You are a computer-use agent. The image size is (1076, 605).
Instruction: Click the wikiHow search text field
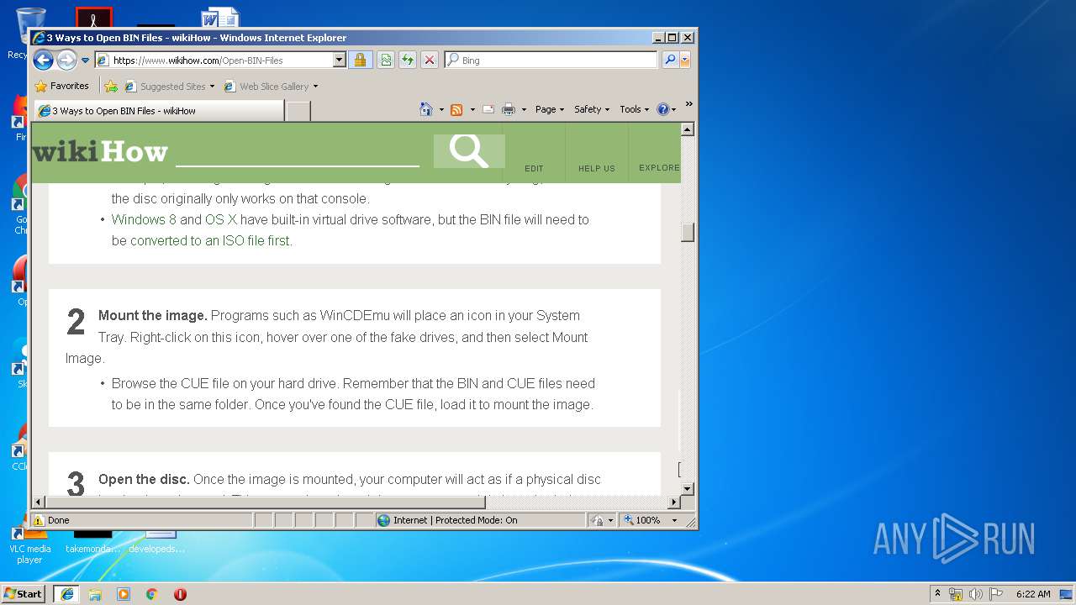tap(297, 152)
